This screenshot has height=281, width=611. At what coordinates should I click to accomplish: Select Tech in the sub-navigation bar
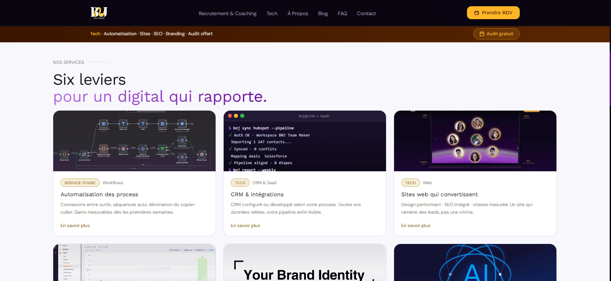coord(95,34)
